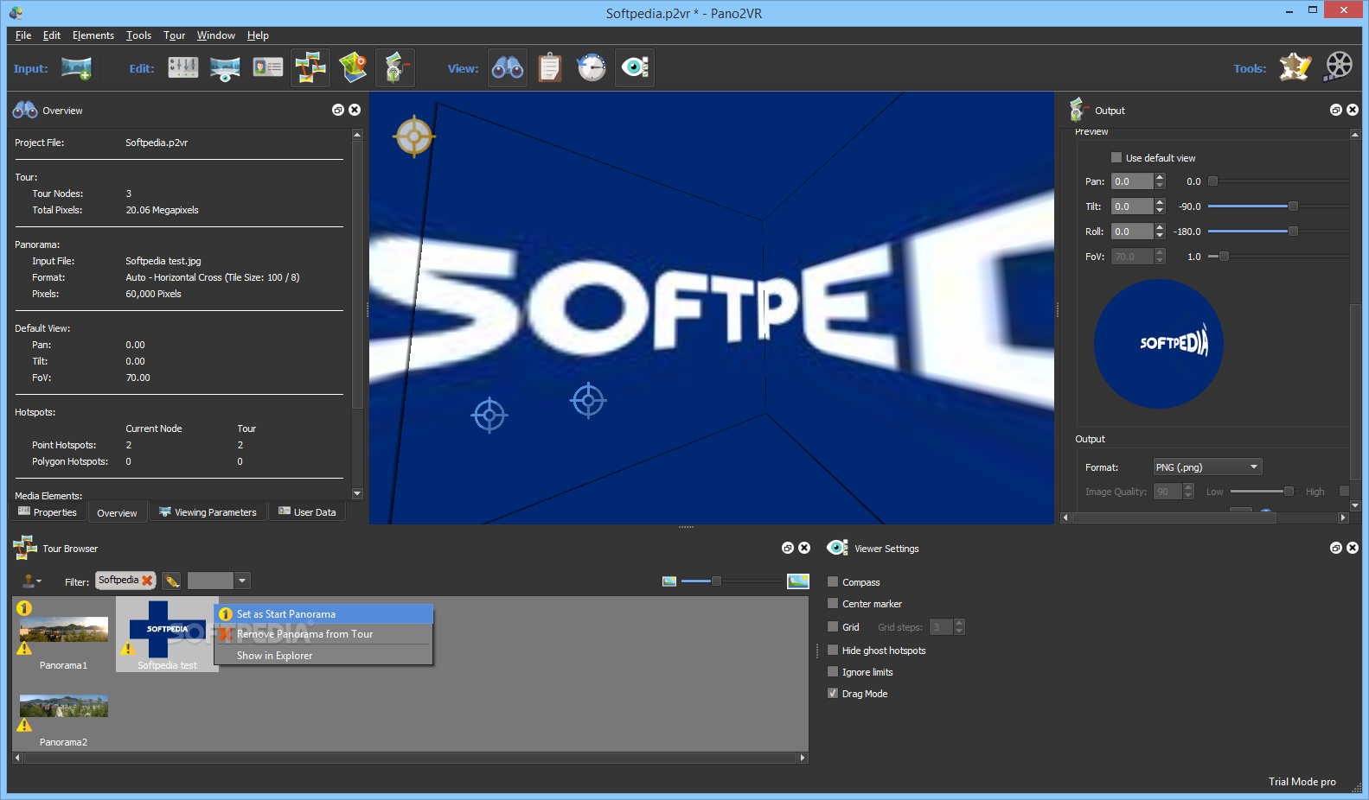Screen dimensions: 1369x800
Task: Click the small thumbnail size icon
Action: click(669, 581)
